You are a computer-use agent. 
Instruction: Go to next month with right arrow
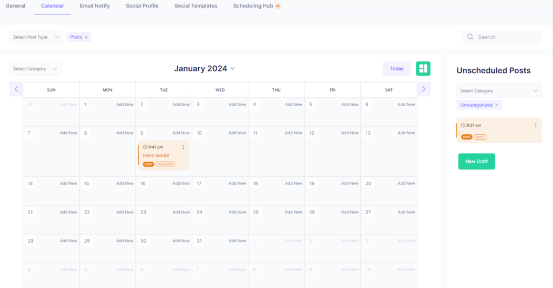[423, 89]
